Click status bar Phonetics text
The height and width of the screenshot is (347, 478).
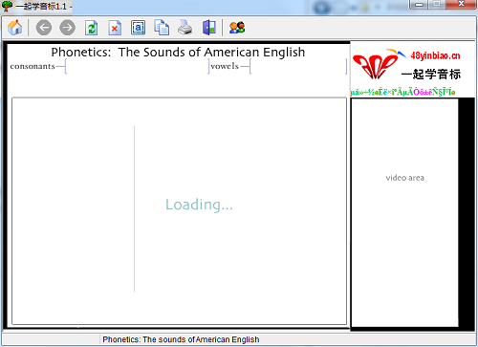181,339
